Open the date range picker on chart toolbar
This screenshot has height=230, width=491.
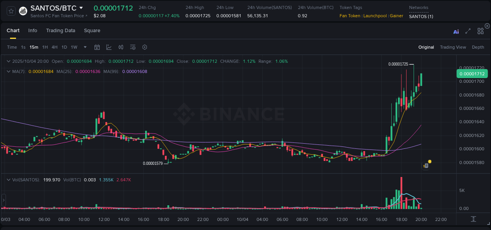97,47
